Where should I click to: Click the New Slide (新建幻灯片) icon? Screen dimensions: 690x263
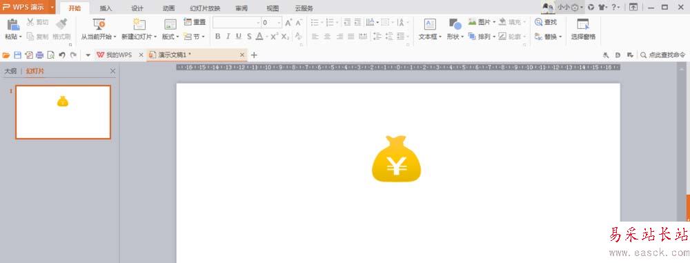pos(139,24)
